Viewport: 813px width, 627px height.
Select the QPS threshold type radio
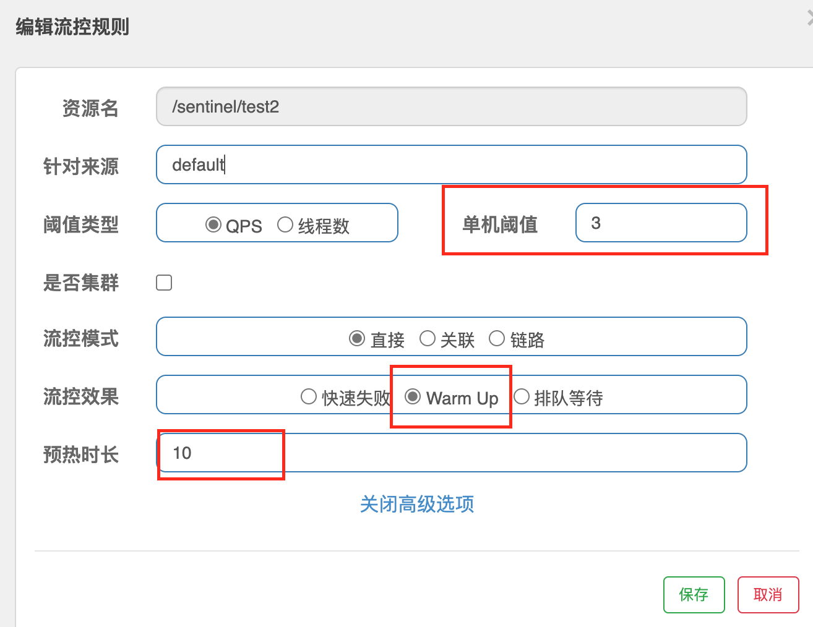coord(213,224)
